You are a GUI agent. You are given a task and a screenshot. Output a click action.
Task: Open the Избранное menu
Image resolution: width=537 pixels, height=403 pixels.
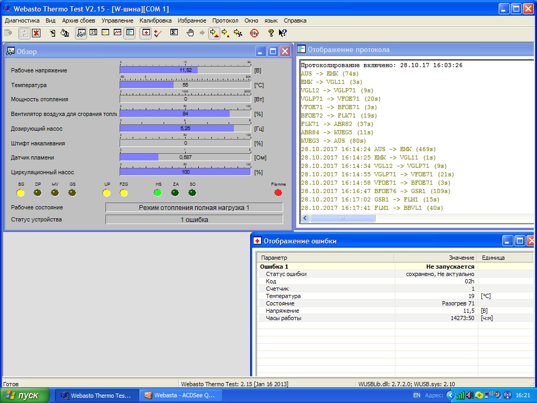pyautogui.click(x=192, y=20)
